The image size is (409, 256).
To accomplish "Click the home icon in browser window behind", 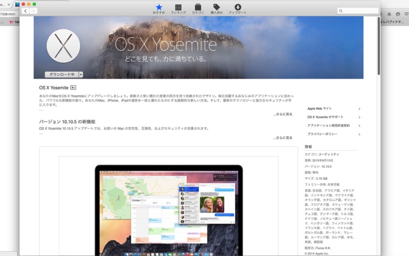I will click(389, 14).
